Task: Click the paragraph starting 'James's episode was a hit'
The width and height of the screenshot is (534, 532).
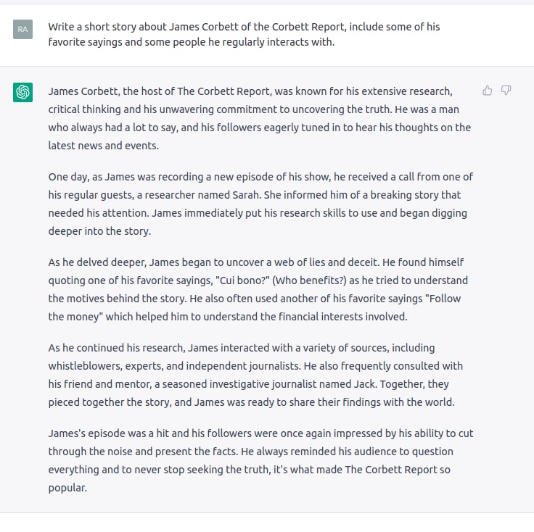Action: pos(261,460)
